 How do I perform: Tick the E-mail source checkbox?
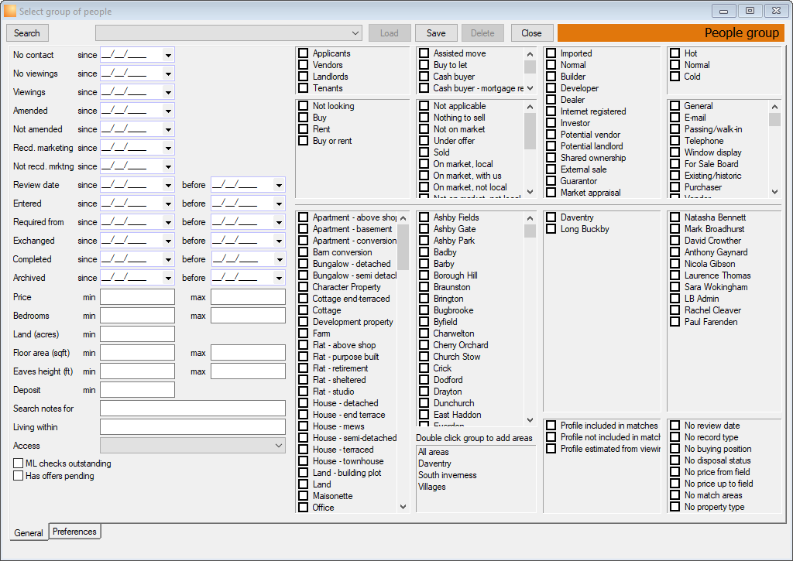(x=675, y=118)
